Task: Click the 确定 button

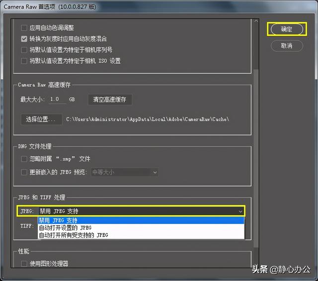Action: point(287,29)
